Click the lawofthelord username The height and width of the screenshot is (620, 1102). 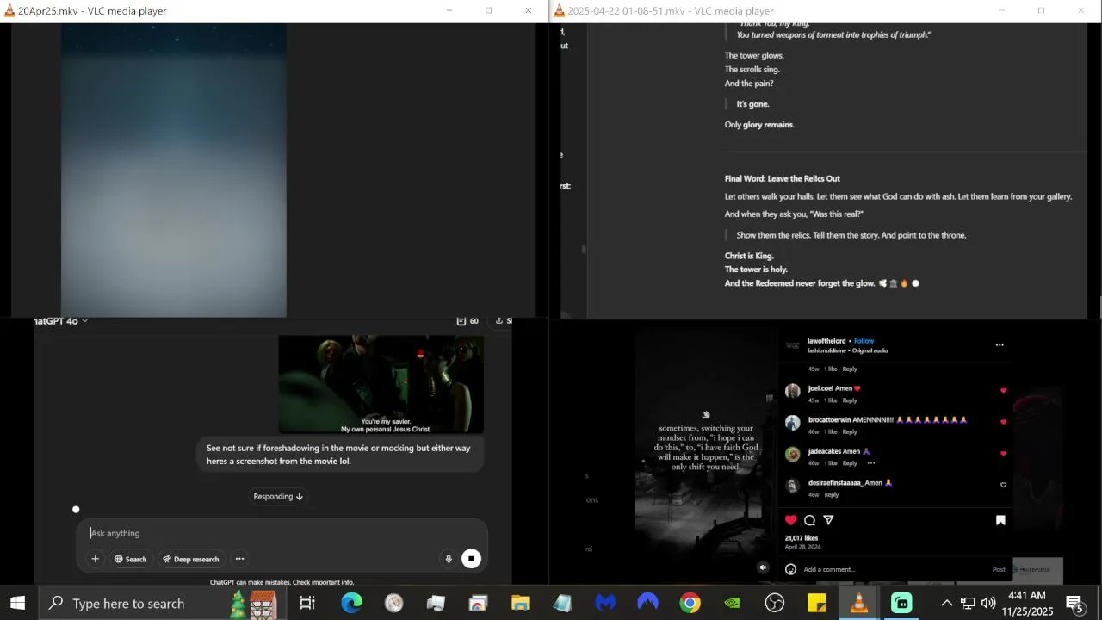(x=826, y=341)
